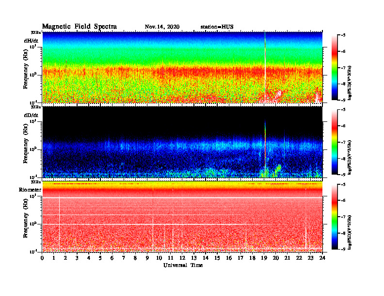Click the 'Magnetic Field Spectra' title

[80, 27]
